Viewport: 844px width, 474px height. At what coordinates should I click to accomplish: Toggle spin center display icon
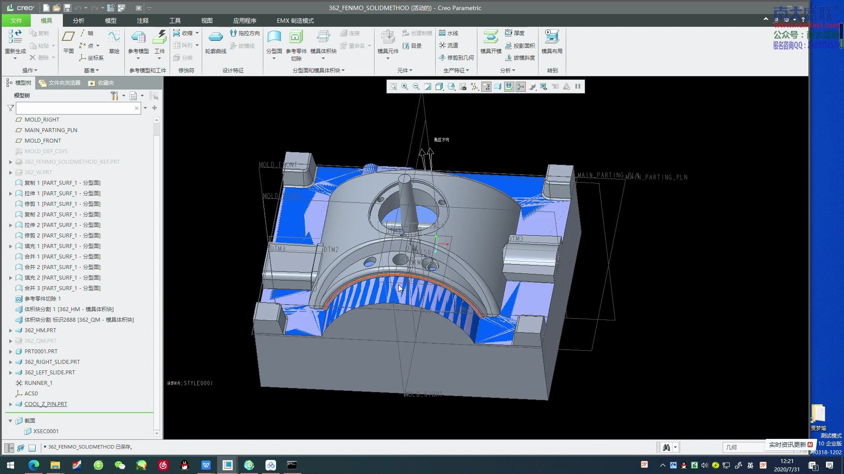click(x=520, y=87)
